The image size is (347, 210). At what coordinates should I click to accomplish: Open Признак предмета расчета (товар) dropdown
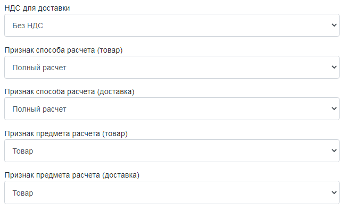[172, 151]
